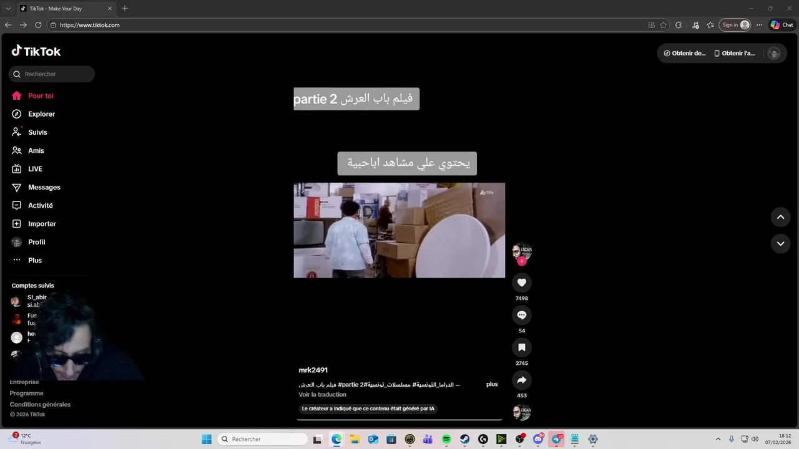Open the sound disc below the share count
Screen dimensions: 799x449
[522, 412]
